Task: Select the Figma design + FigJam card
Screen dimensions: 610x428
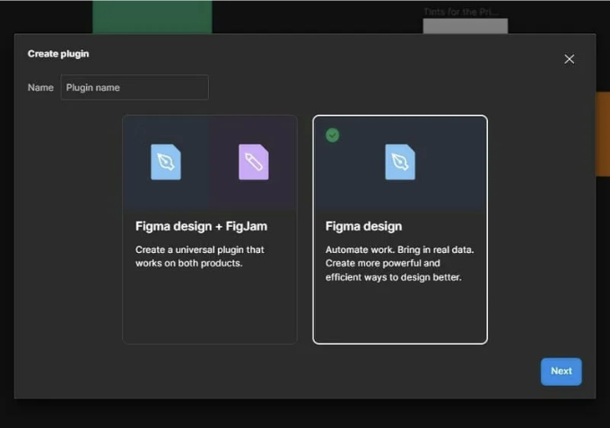Action: coord(210,230)
